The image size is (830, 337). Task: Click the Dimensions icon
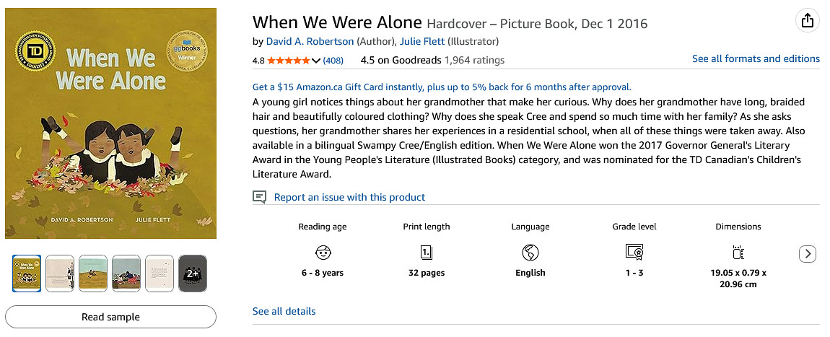(738, 253)
